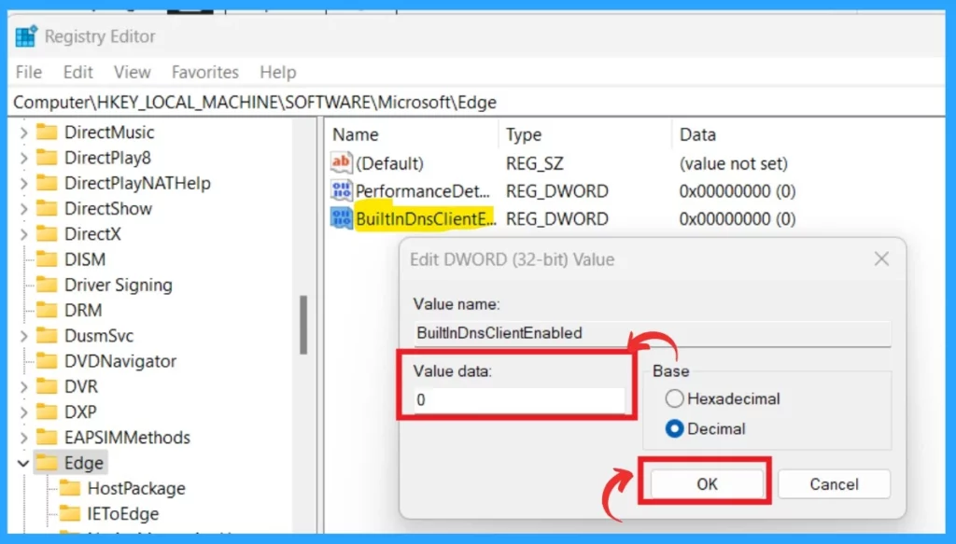Open the File menu
The width and height of the screenshot is (956, 544).
pos(29,72)
